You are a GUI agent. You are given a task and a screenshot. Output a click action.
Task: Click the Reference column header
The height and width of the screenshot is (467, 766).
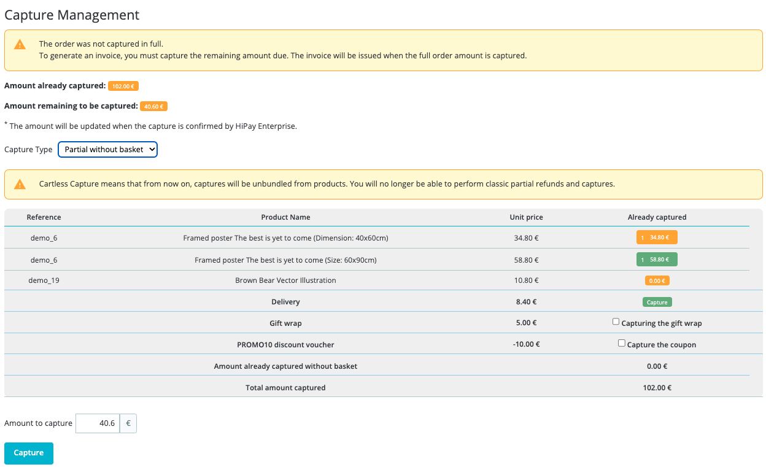point(44,217)
